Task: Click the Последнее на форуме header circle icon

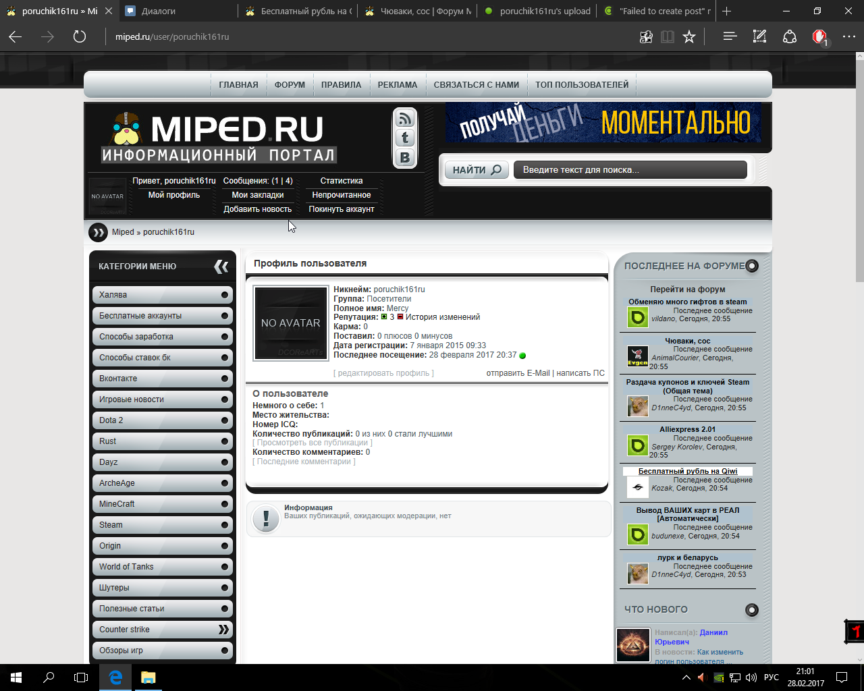Action: pos(752,266)
